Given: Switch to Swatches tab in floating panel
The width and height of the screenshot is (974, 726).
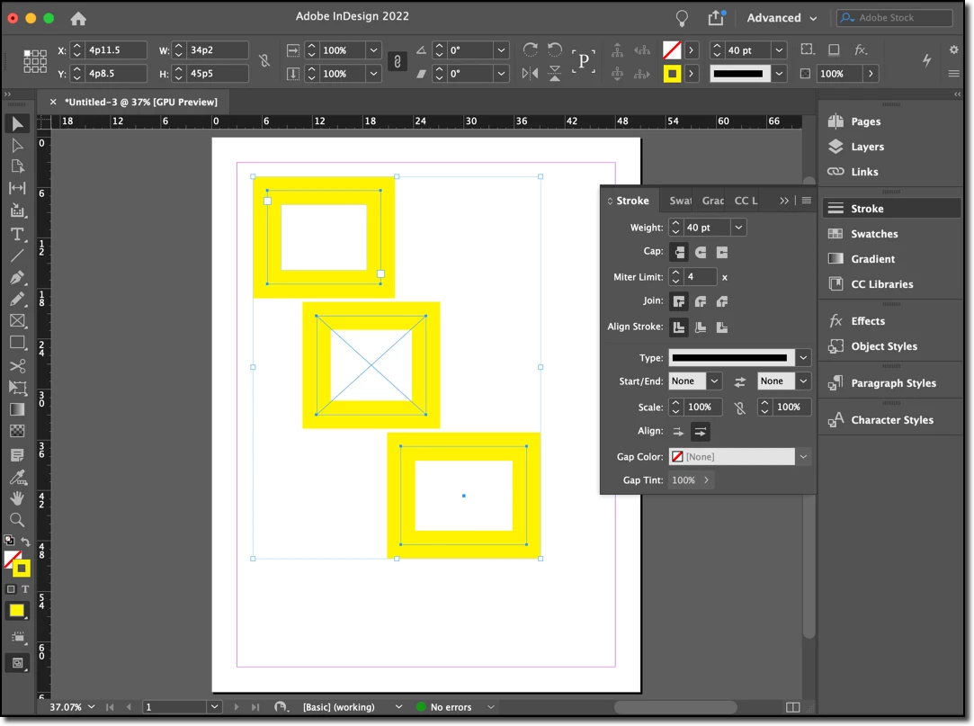Looking at the screenshot, I should point(680,201).
